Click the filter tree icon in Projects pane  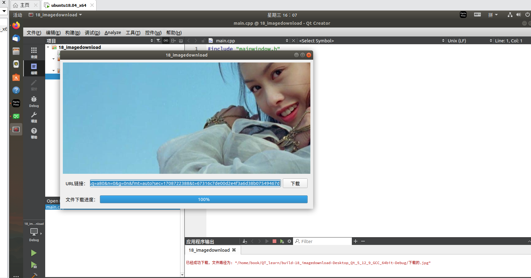[x=158, y=41]
